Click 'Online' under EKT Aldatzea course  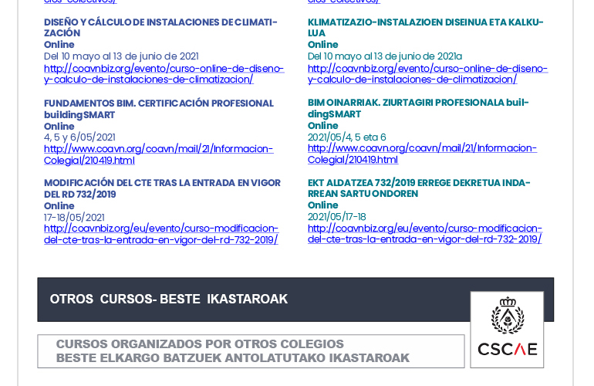point(322,205)
